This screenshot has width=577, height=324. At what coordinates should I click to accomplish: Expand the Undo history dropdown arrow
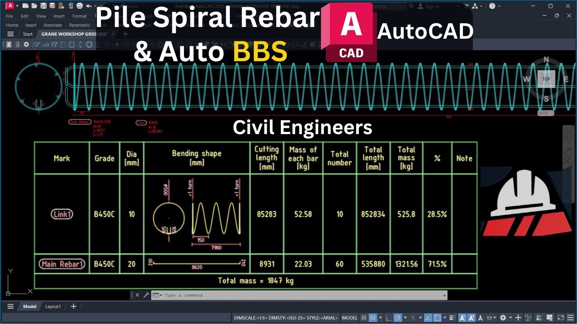[95, 6]
